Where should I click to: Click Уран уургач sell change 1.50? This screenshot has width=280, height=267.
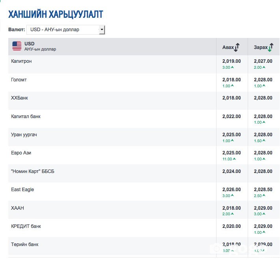tap(259, 141)
